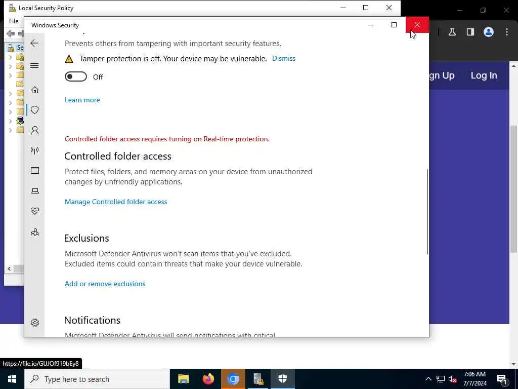Screen dimensions: 518x389
Task: Switch to Local Security Policy taskbar icon
Action: pyautogui.click(x=258, y=379)
